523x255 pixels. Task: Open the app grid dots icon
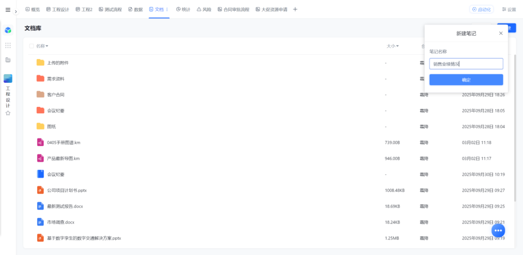[x=8, y=45]
